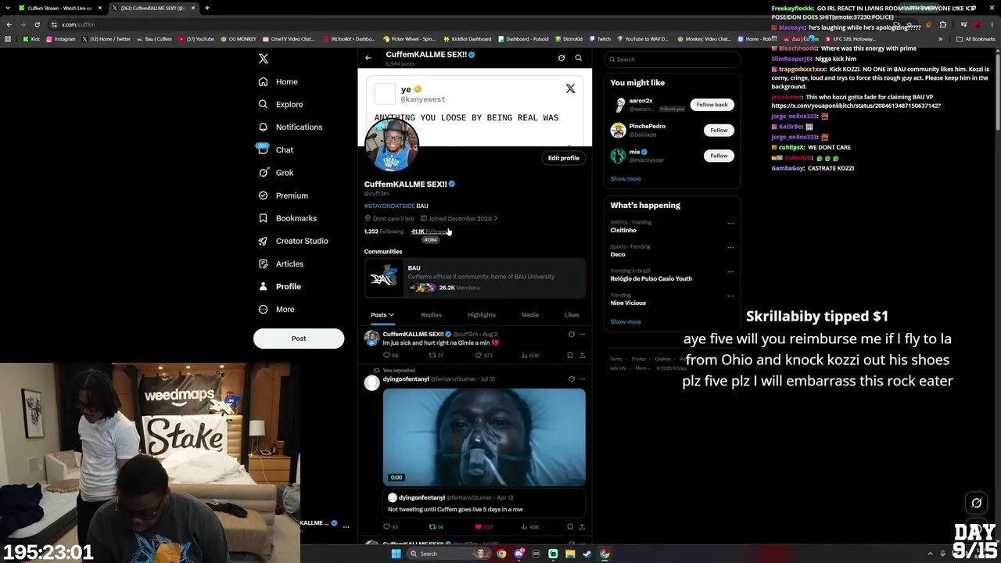Open options for the Deco trend
1001x563 pixels.
(x=730, y=248)
